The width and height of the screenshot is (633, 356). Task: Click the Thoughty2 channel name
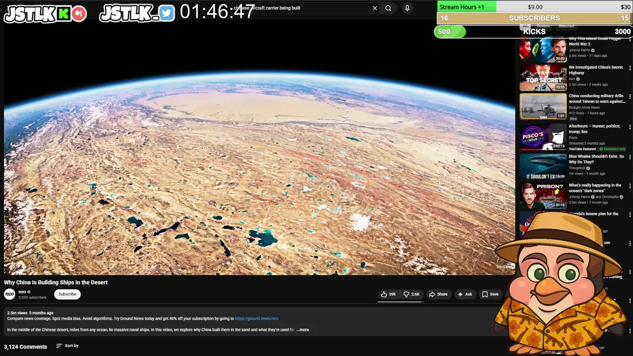[577, 168]
